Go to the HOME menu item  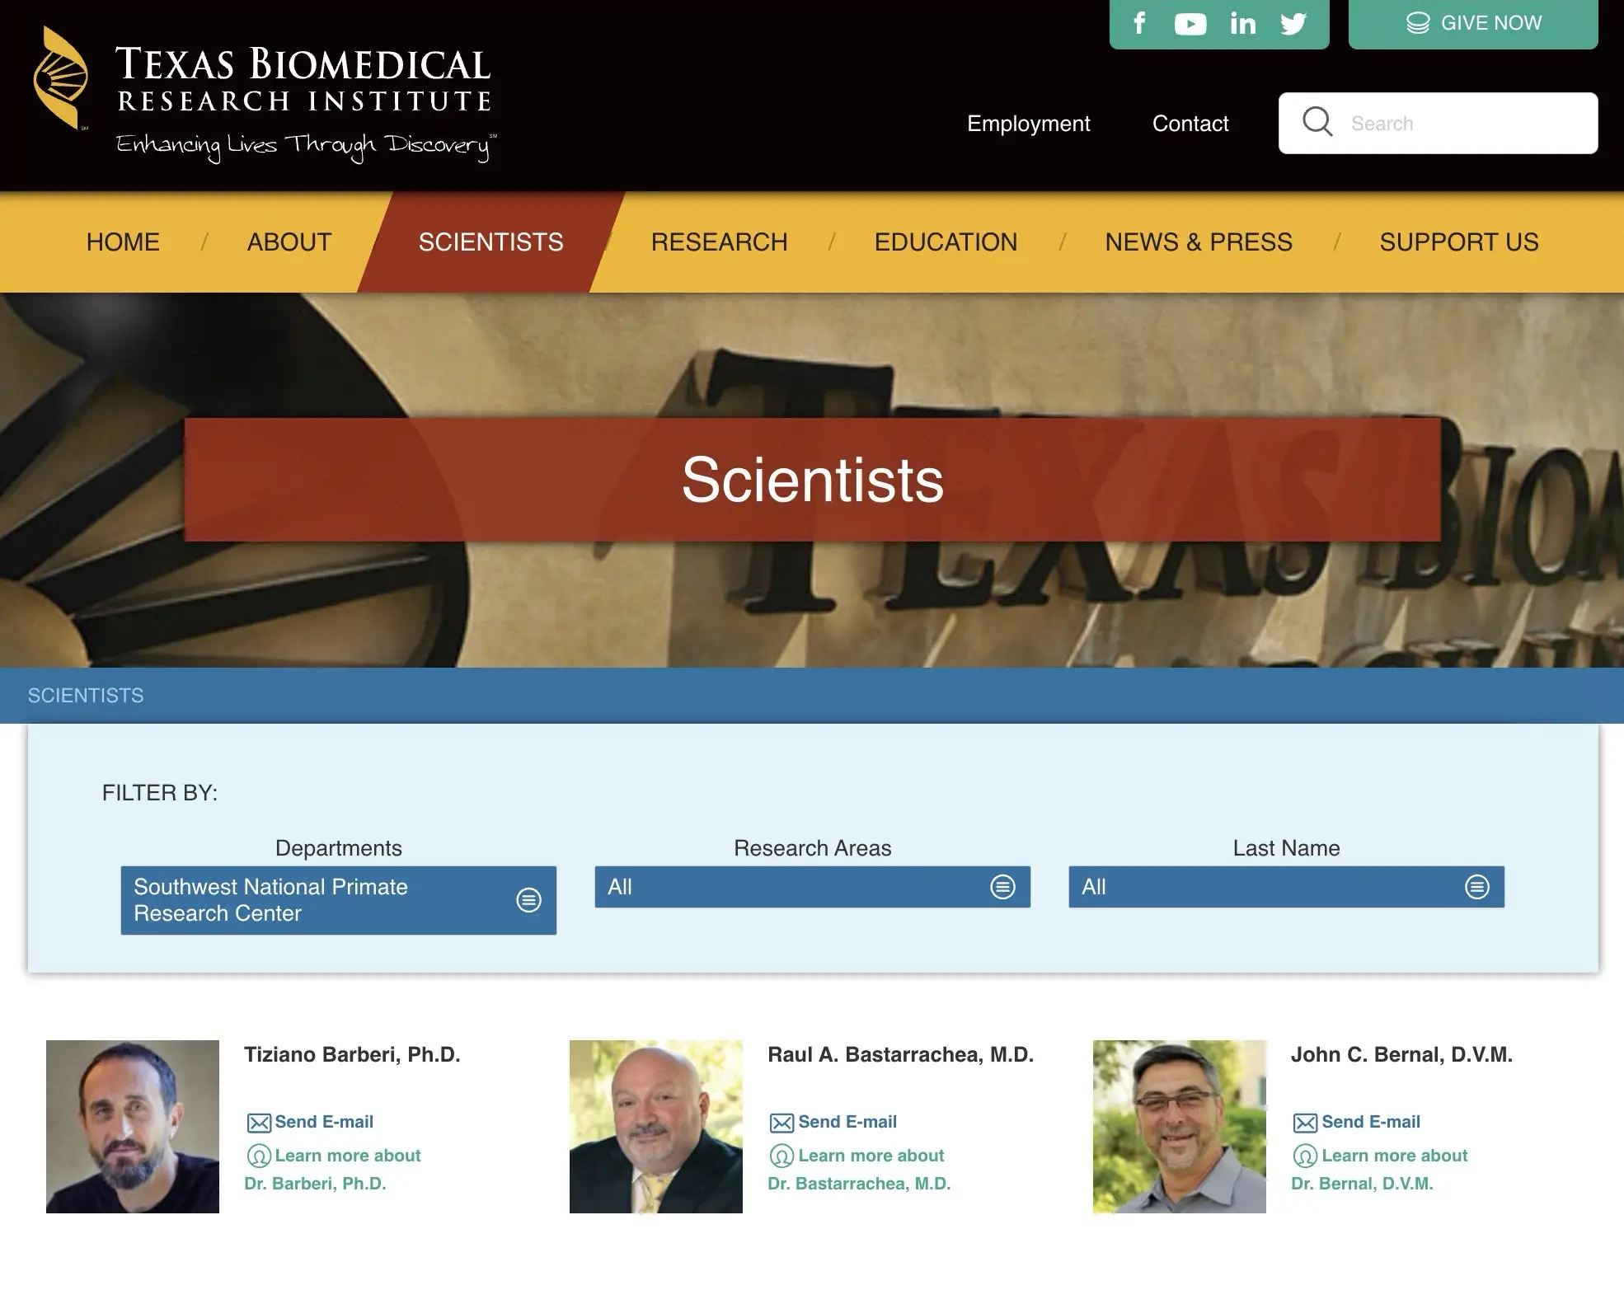[123, 242]
